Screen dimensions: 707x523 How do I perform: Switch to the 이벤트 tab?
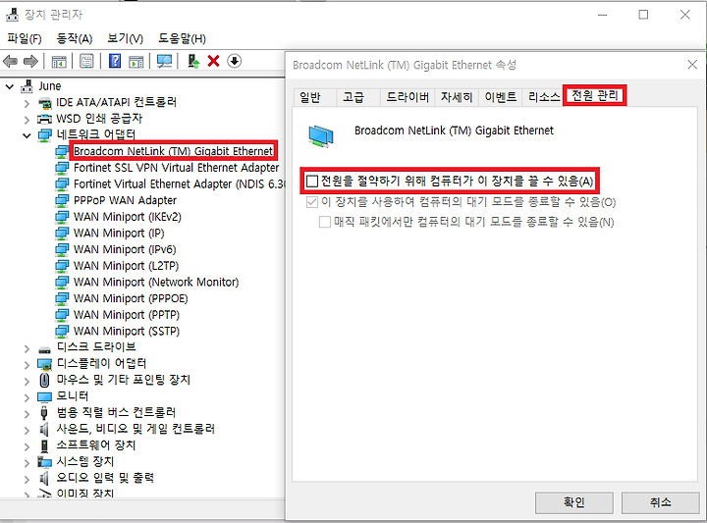500,97
